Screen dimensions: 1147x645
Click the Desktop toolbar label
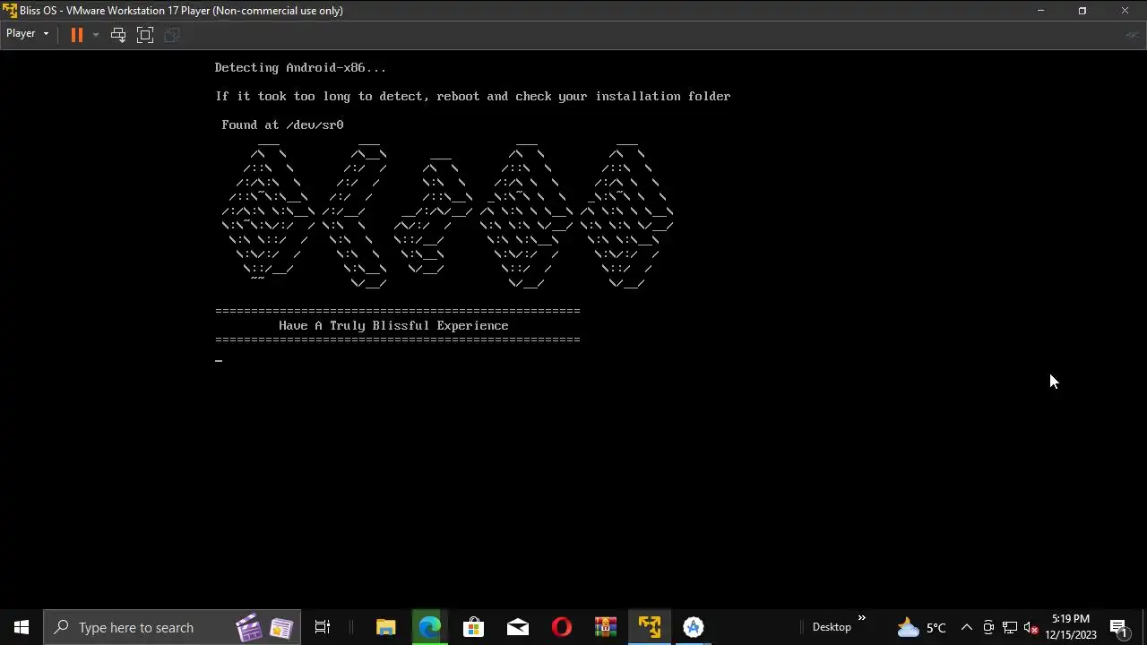tap(832, 627)
